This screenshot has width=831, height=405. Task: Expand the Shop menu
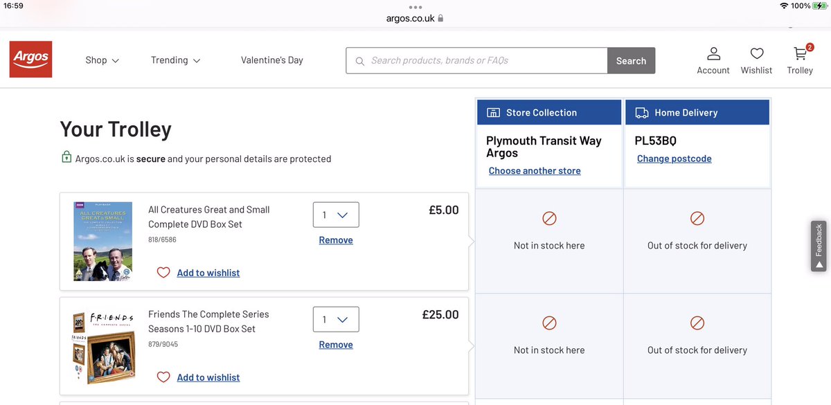(x=102, y=60)
